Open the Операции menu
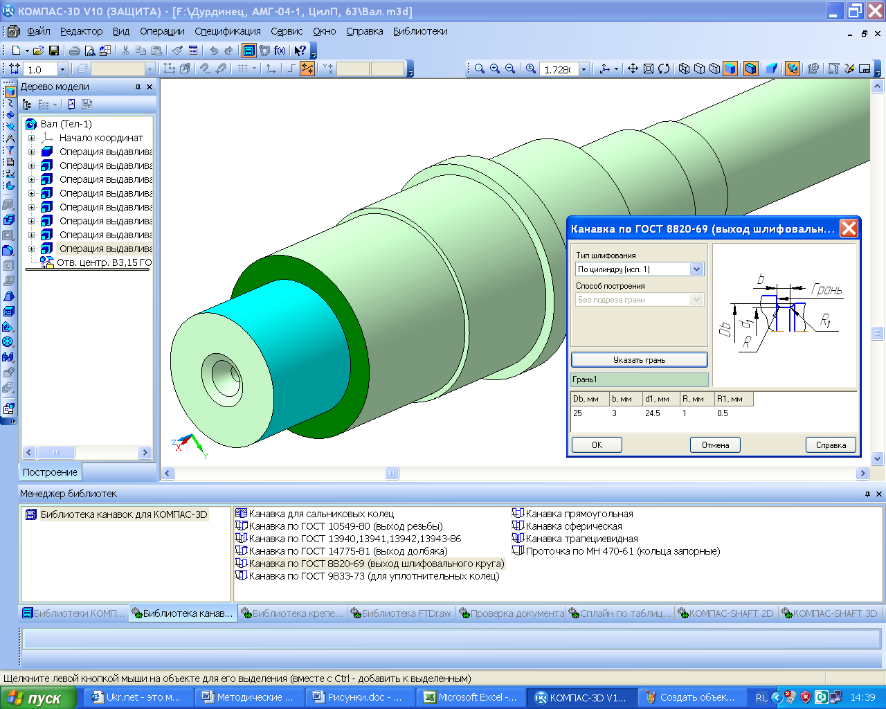This screenshot has height=709, width=886. [x=162, y=31]
